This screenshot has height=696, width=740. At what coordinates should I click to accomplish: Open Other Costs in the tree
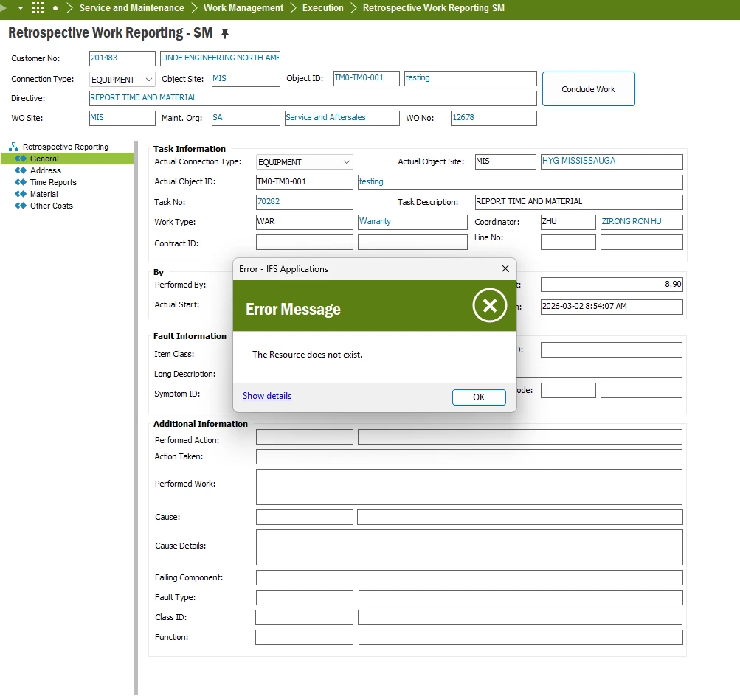click(x=52, y=206)
